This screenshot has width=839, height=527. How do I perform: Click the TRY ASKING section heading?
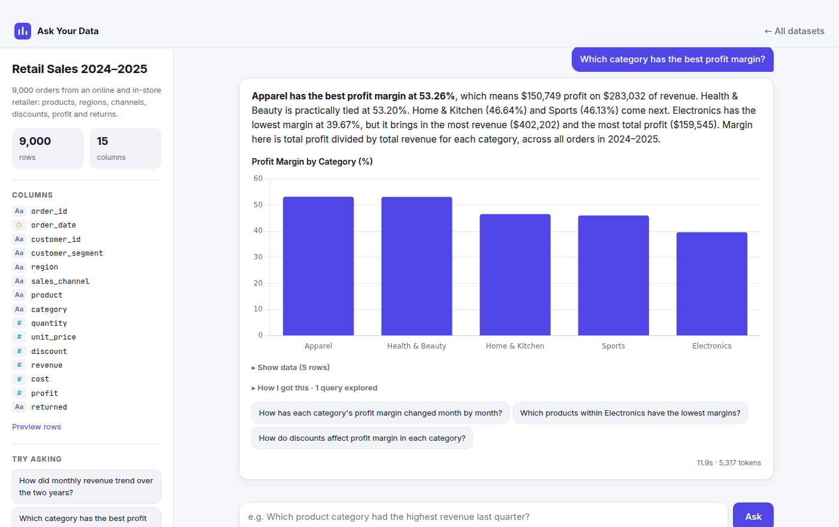click(x=37, y=459)
